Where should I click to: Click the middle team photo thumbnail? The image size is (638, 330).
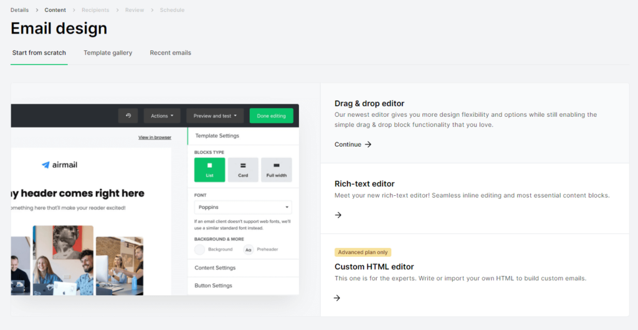63,260
